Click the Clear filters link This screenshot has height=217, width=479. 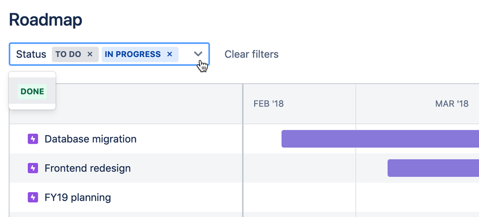251,54
